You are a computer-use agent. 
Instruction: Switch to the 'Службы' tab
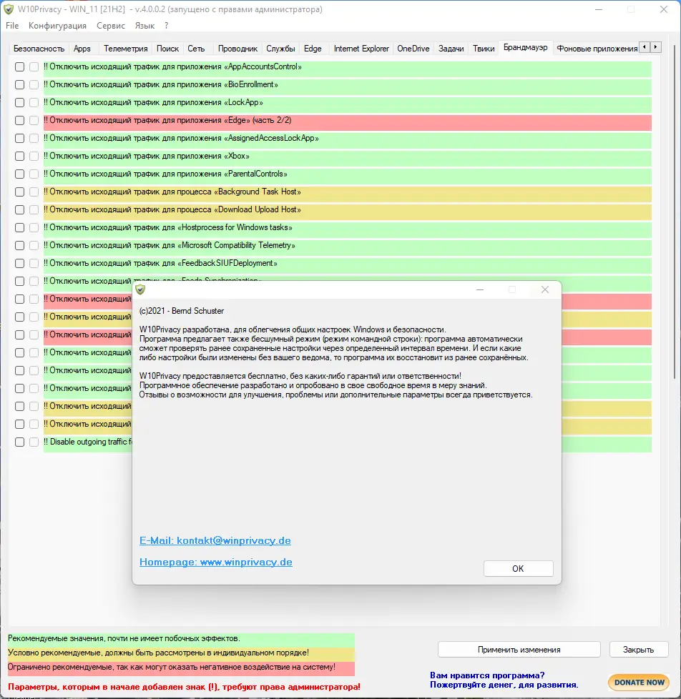tap(280, 49)
